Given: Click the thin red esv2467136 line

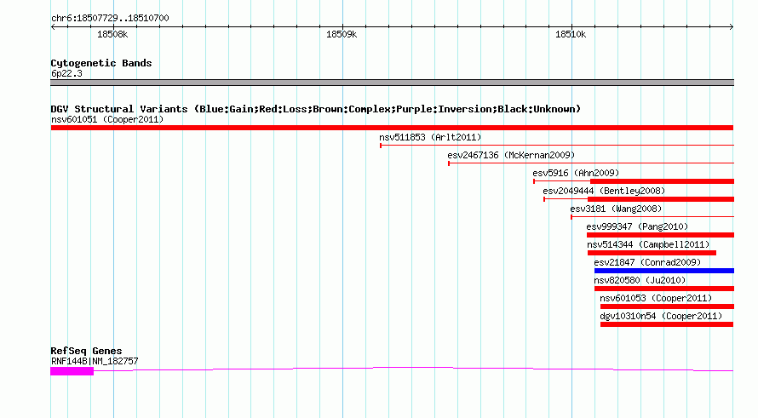Looking at the screenshot, I should pyautogui.click(x=591, y=163).
